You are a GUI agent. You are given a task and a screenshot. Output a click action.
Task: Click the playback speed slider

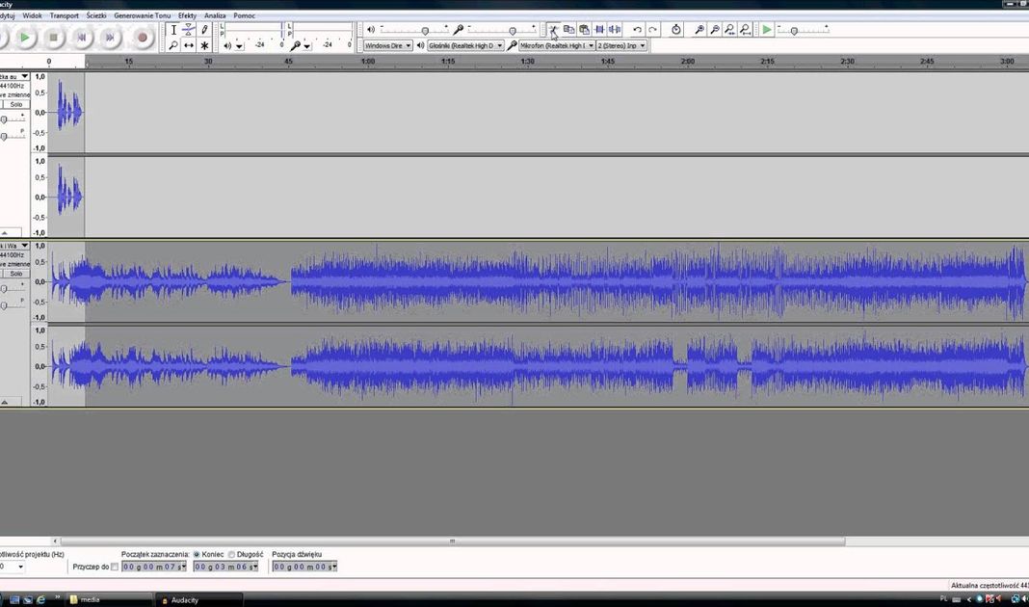[x=794, y=31]
